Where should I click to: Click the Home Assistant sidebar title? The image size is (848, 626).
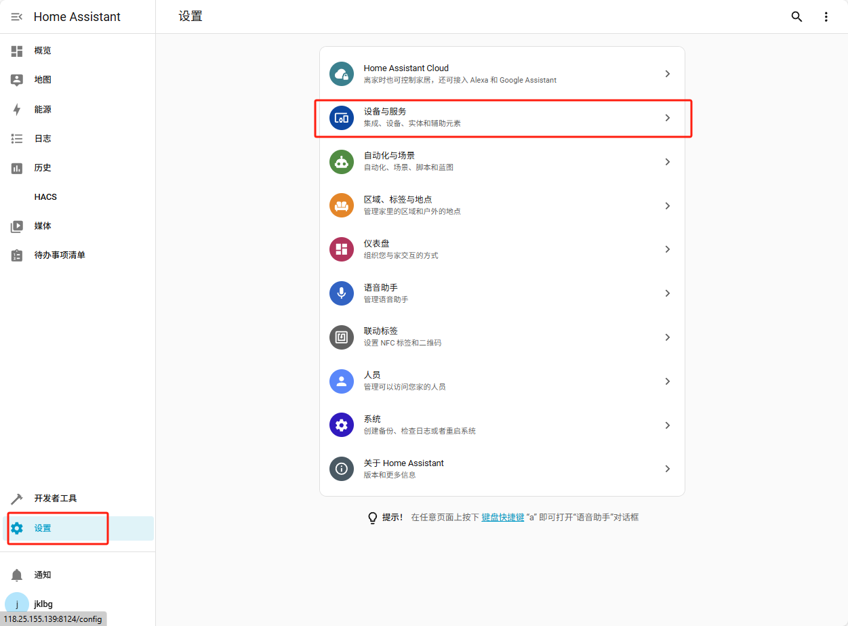[x=77, y=17]
